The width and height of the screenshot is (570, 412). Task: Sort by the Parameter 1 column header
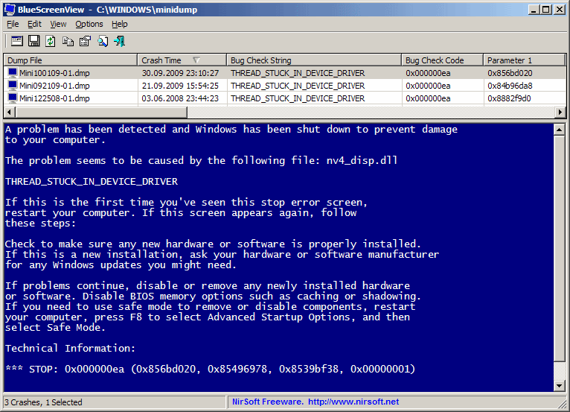point(525,60)
